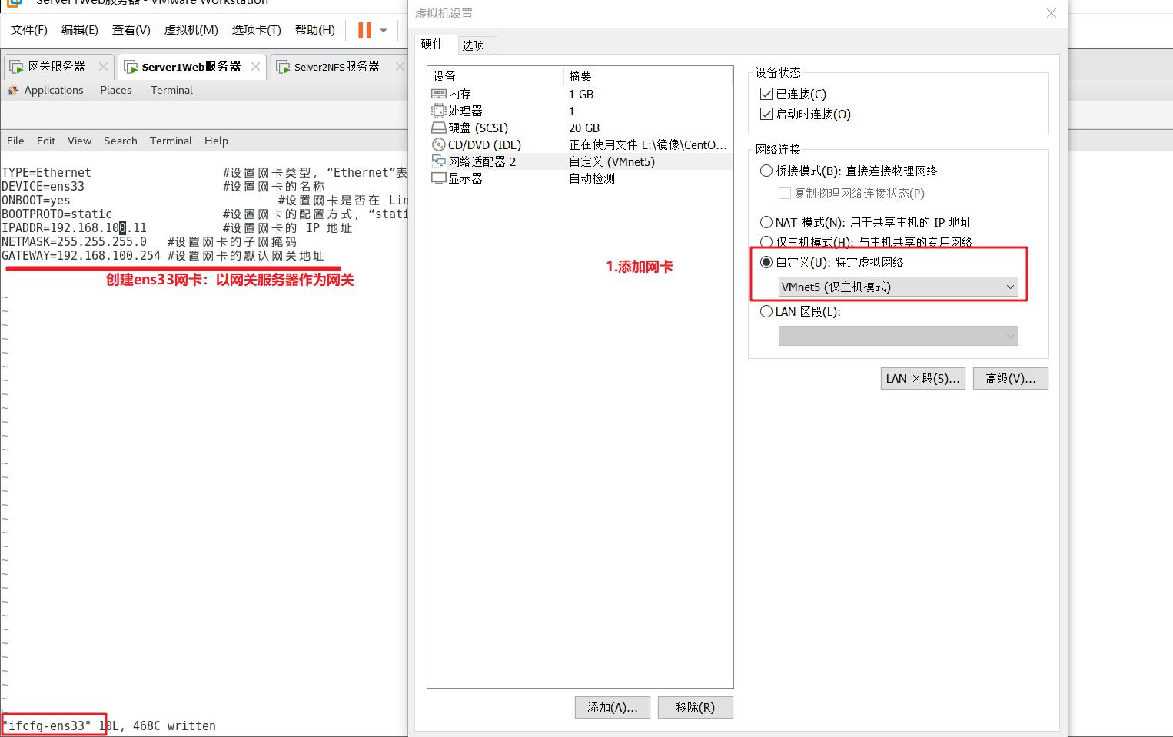Click the Seiver2NFS服务器 tab VM icon
The width and height of the screenshot is (1173, 737).
click(282, 68)
